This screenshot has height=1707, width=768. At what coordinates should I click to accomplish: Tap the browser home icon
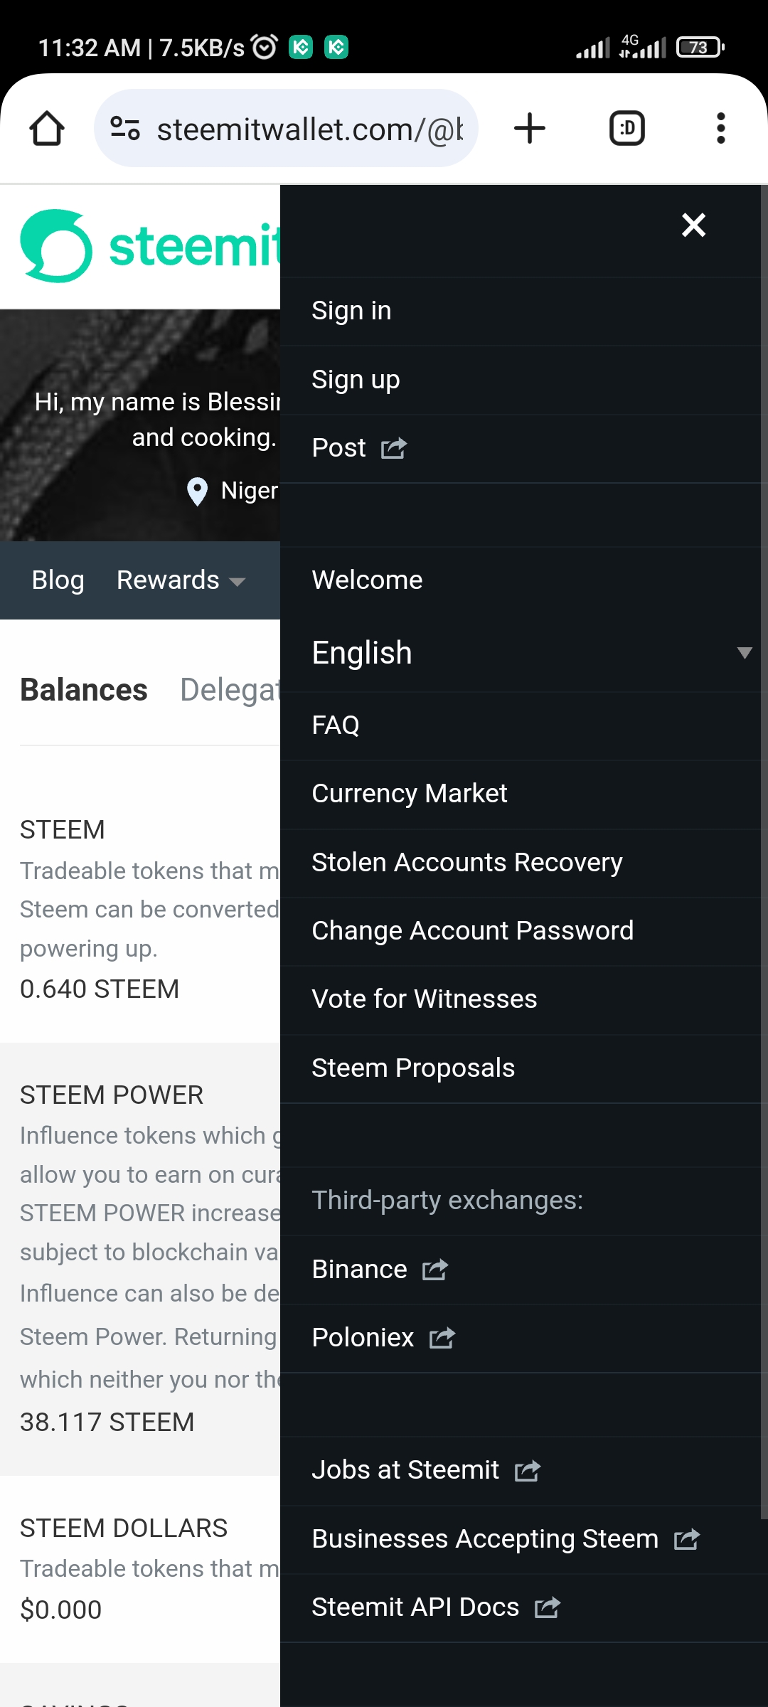47,129
